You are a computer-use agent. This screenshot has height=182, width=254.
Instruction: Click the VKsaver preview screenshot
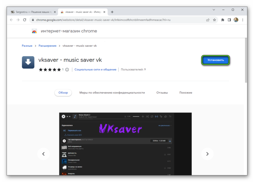tap(125, 144)
